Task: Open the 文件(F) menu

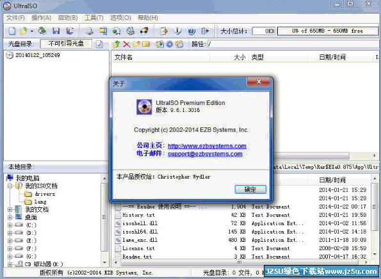Action: pyautogui.click(x=15, y=18)
